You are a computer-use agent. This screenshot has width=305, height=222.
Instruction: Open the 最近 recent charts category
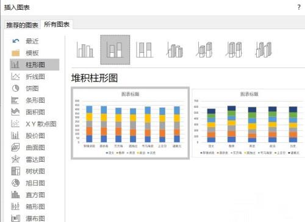coord(35,41)
